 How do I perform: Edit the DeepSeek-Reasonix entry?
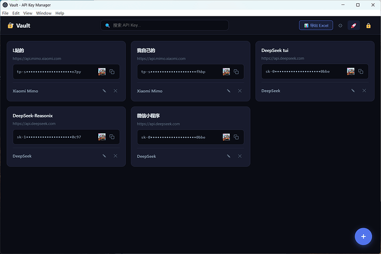[104, 156]
